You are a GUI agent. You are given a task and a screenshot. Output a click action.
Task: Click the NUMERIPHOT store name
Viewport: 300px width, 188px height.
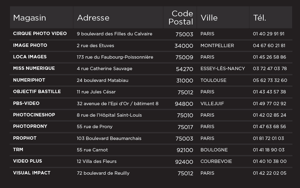[x=29, y=80]
